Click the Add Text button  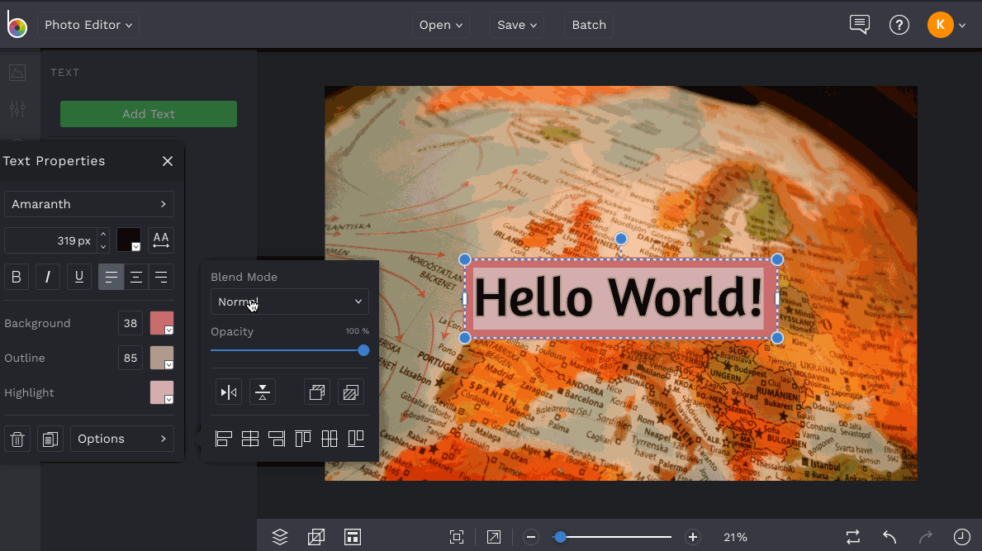tap(149, 114)
